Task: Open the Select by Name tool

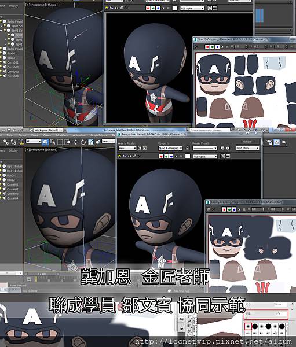Action: tap(53, 142)
